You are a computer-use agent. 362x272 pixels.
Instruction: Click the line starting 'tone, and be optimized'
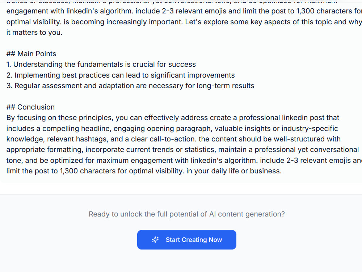(x=184, y=160)
